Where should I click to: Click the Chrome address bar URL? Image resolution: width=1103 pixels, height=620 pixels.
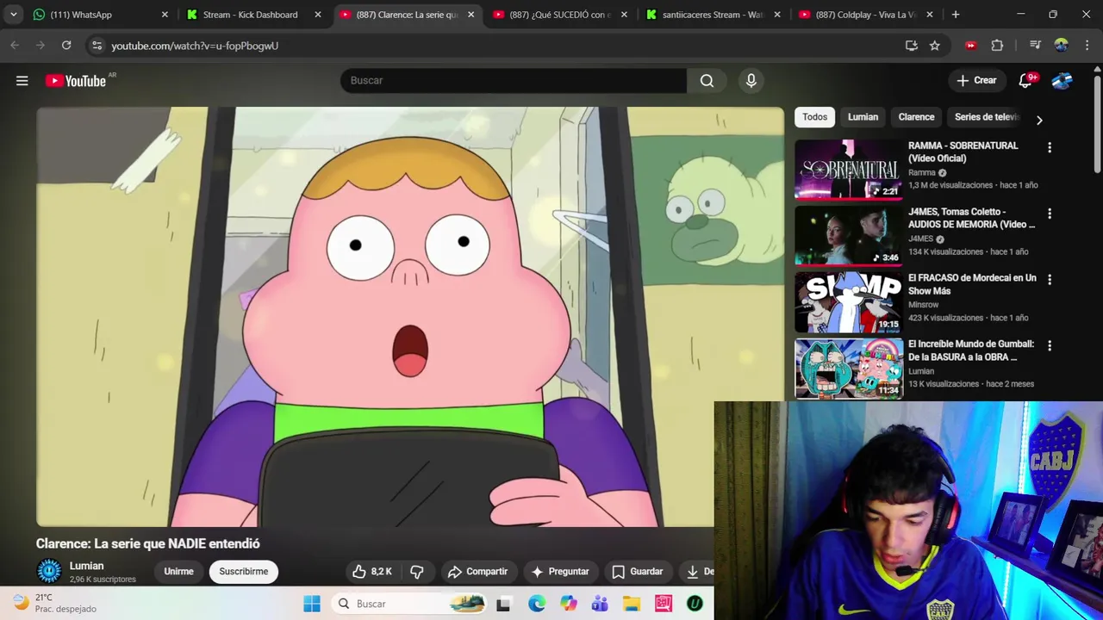tap(195, 46)
